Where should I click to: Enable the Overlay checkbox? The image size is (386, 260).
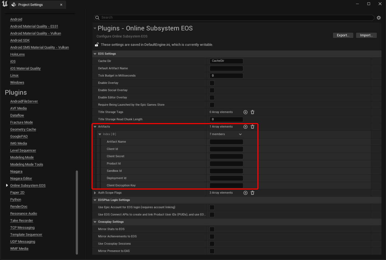212,83
